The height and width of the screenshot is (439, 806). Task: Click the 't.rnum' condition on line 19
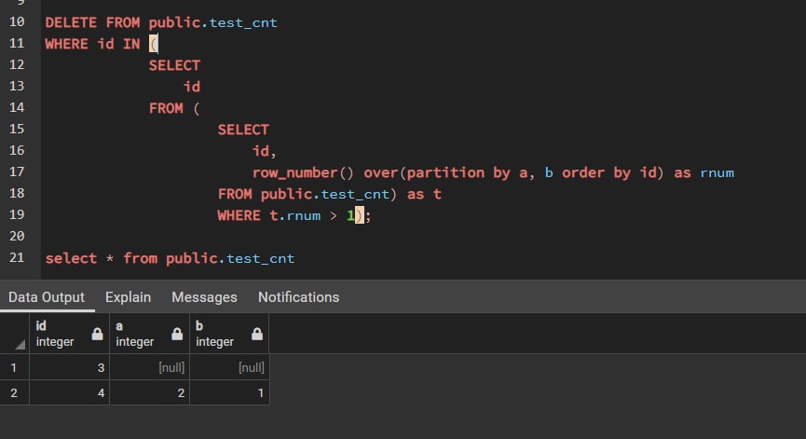click(295, 215)
